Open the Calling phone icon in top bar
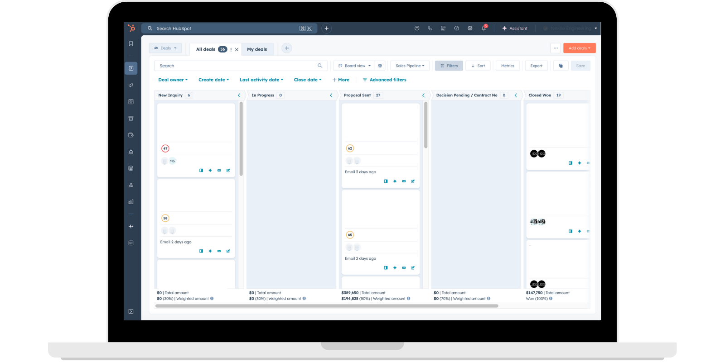This screenshot has height=362, width=725. coord(430,28)
